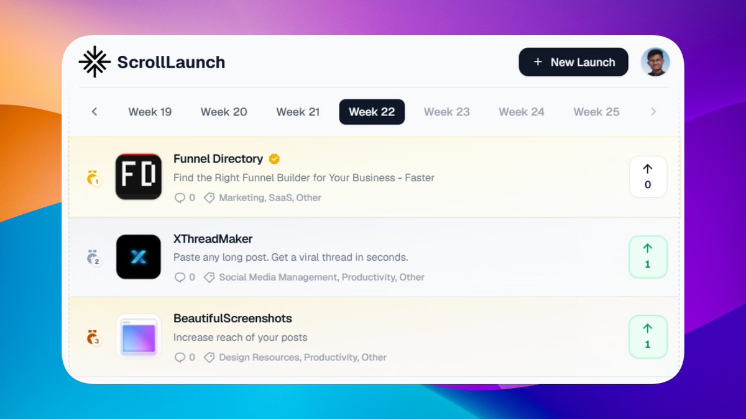Image resolution: width=746 pixels, height=419 pixels.
Task: Click the ScrollLaunch snowflake logo icon
Action: 94,61
